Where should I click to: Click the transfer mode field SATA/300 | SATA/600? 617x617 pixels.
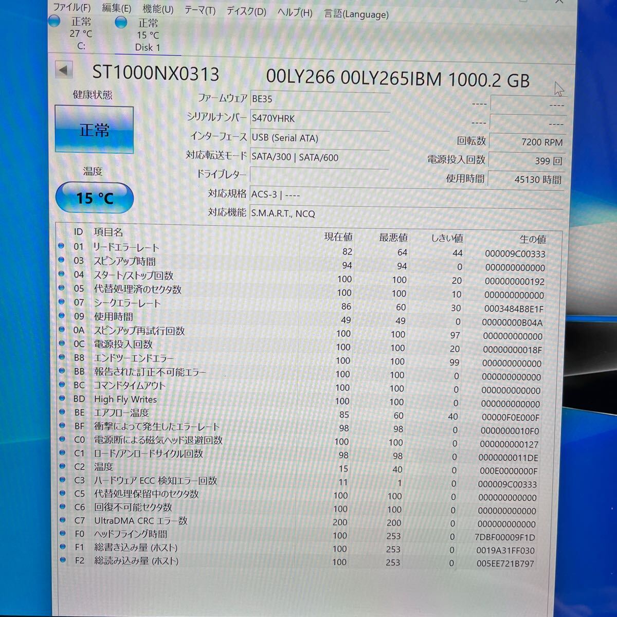coord(320,157)
